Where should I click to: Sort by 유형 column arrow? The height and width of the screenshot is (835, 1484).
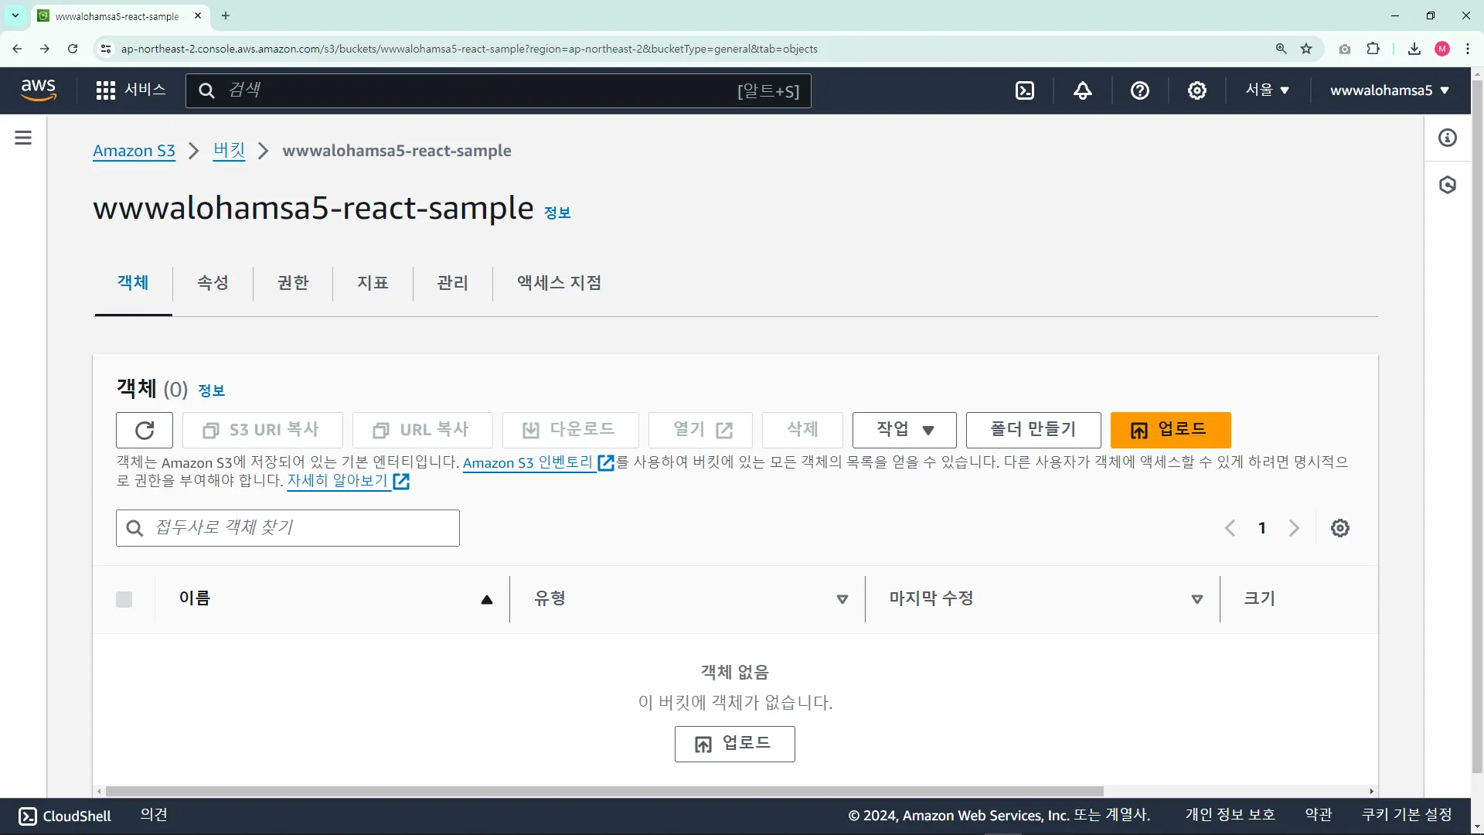[x=842, y=599]
